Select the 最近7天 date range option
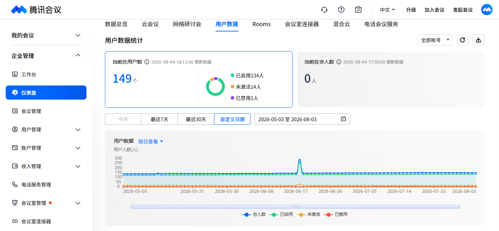 tap(159, 119)
